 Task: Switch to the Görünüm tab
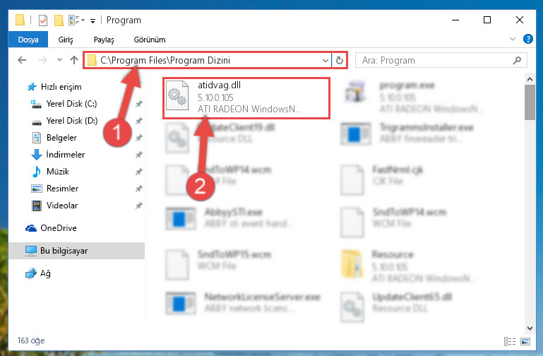pyautogui.click(x=150, y=40)
